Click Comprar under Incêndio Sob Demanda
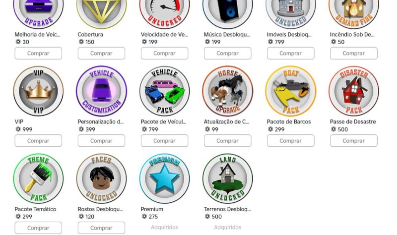The image size is (397, 235). (x=354, y=53)
